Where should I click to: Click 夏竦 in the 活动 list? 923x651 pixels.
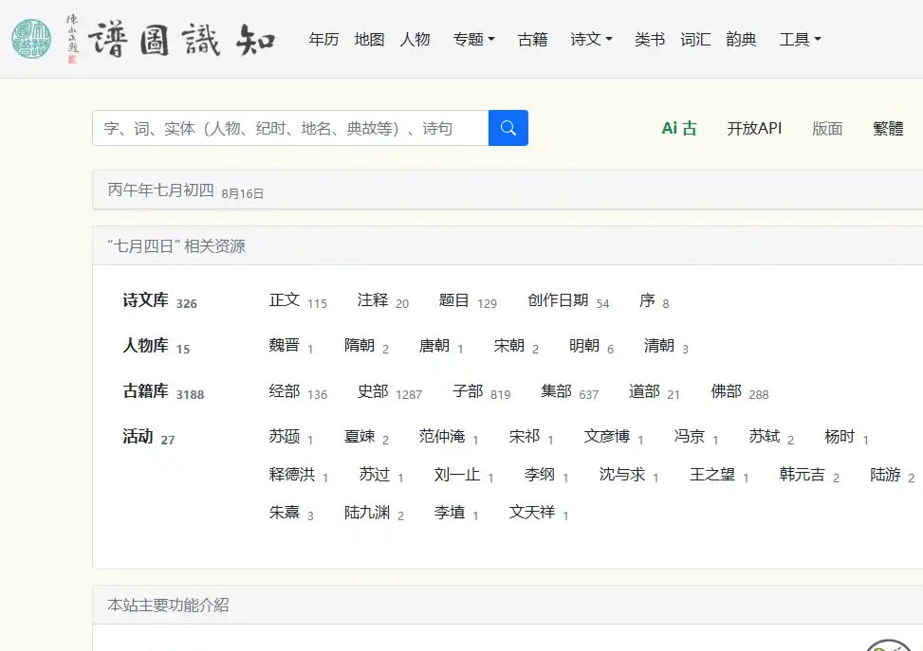click(x=360, y=436)
